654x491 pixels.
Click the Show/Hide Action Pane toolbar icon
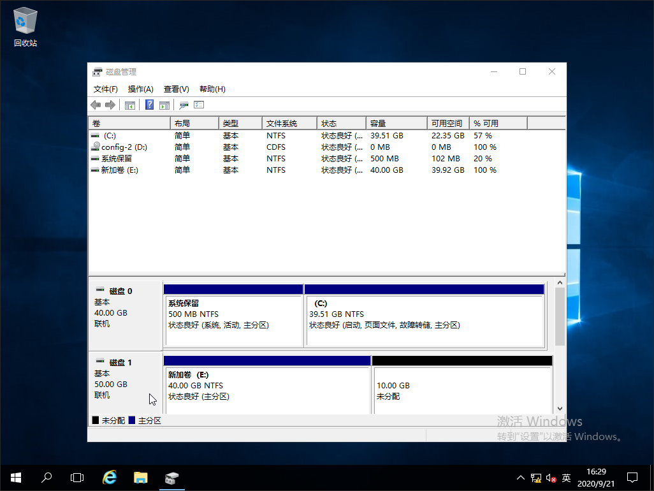[164, 105]
